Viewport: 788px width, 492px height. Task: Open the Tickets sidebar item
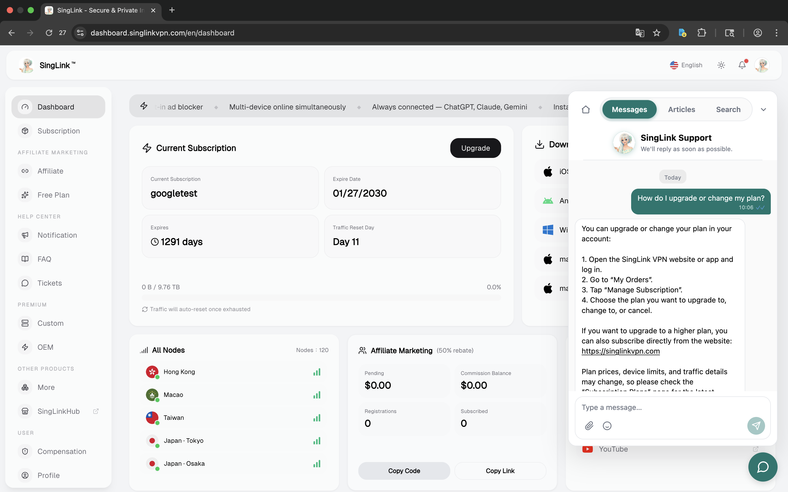[58, 283]
